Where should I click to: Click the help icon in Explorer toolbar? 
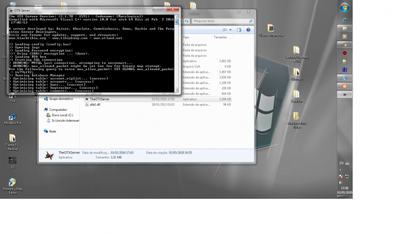(x=248, y=30)
